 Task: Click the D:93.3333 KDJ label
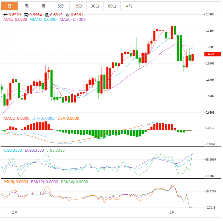point(34,150)
